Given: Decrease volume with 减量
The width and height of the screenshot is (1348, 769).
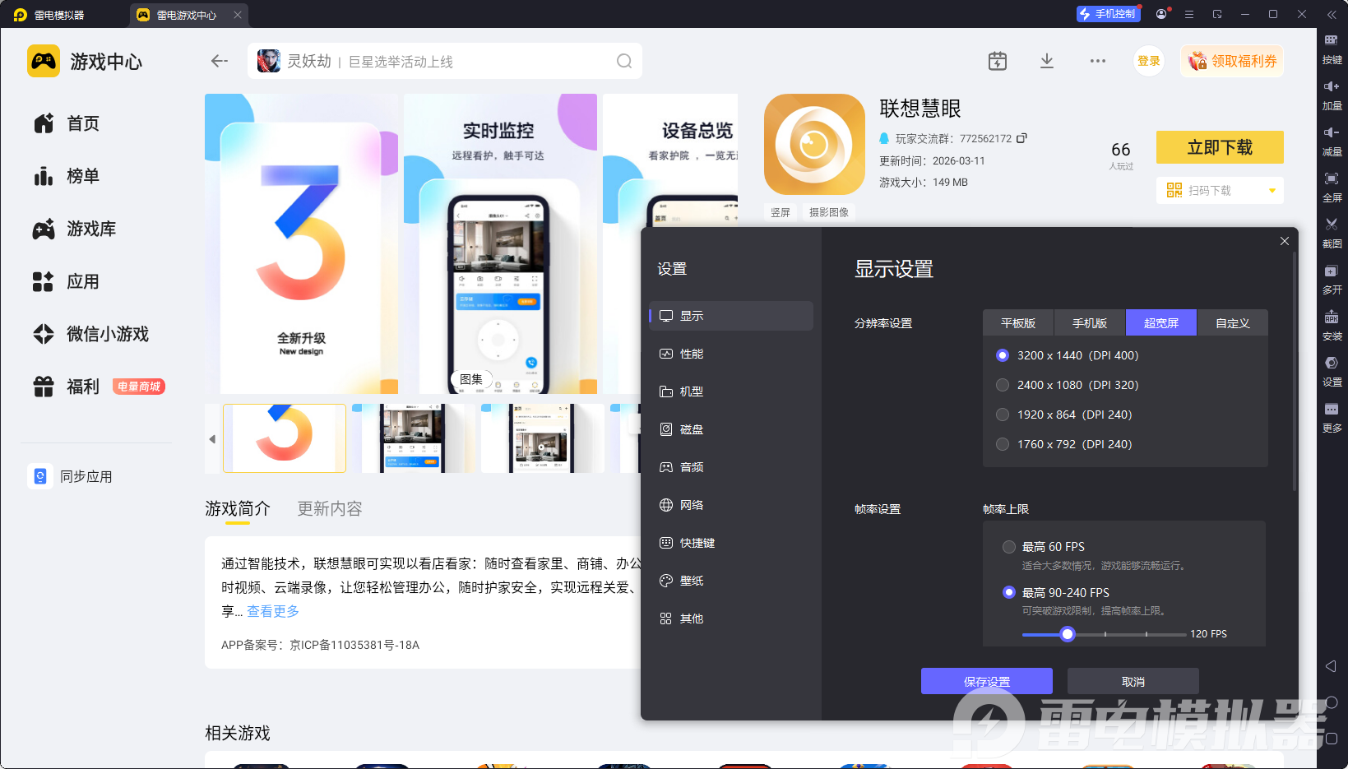Looking at the screenshot, I should point(1332,141).
